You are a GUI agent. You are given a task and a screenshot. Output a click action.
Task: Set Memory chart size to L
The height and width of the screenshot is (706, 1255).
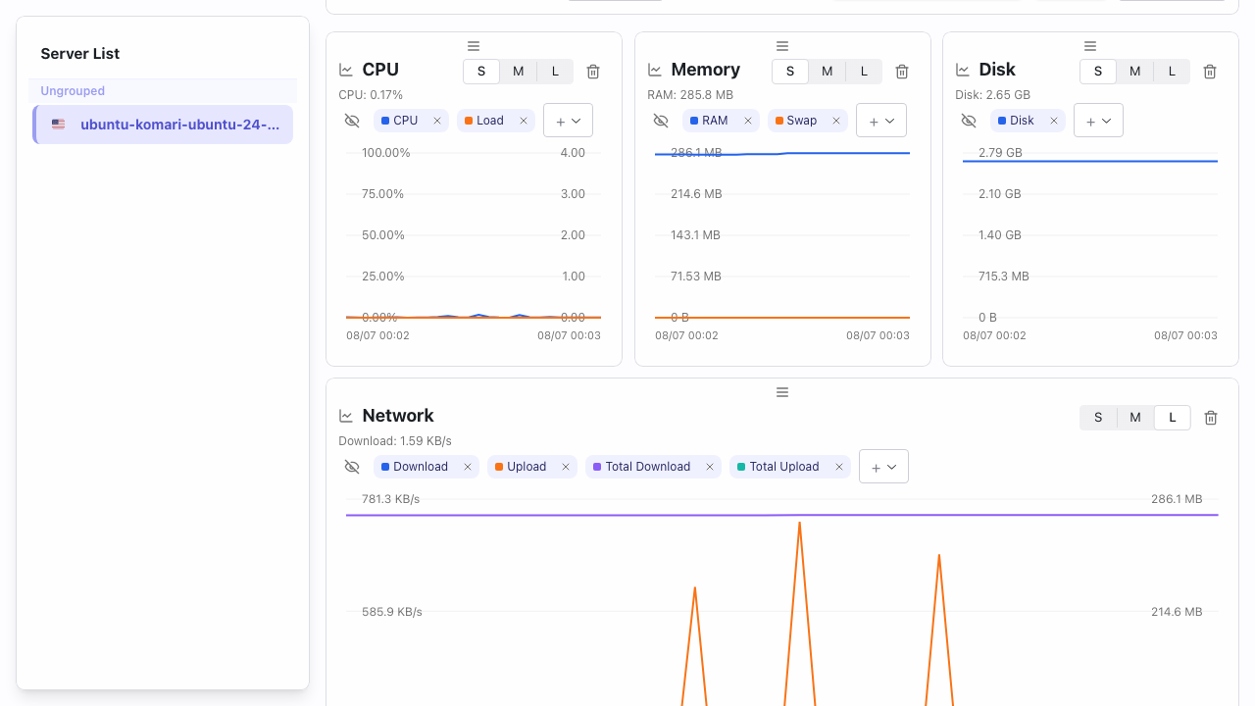click(x=864, y=72)
